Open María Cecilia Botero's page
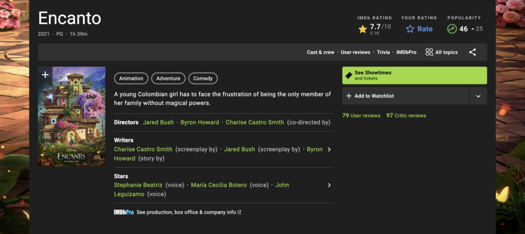This screenshot has width=525, height=234. [x=219, y=185]
